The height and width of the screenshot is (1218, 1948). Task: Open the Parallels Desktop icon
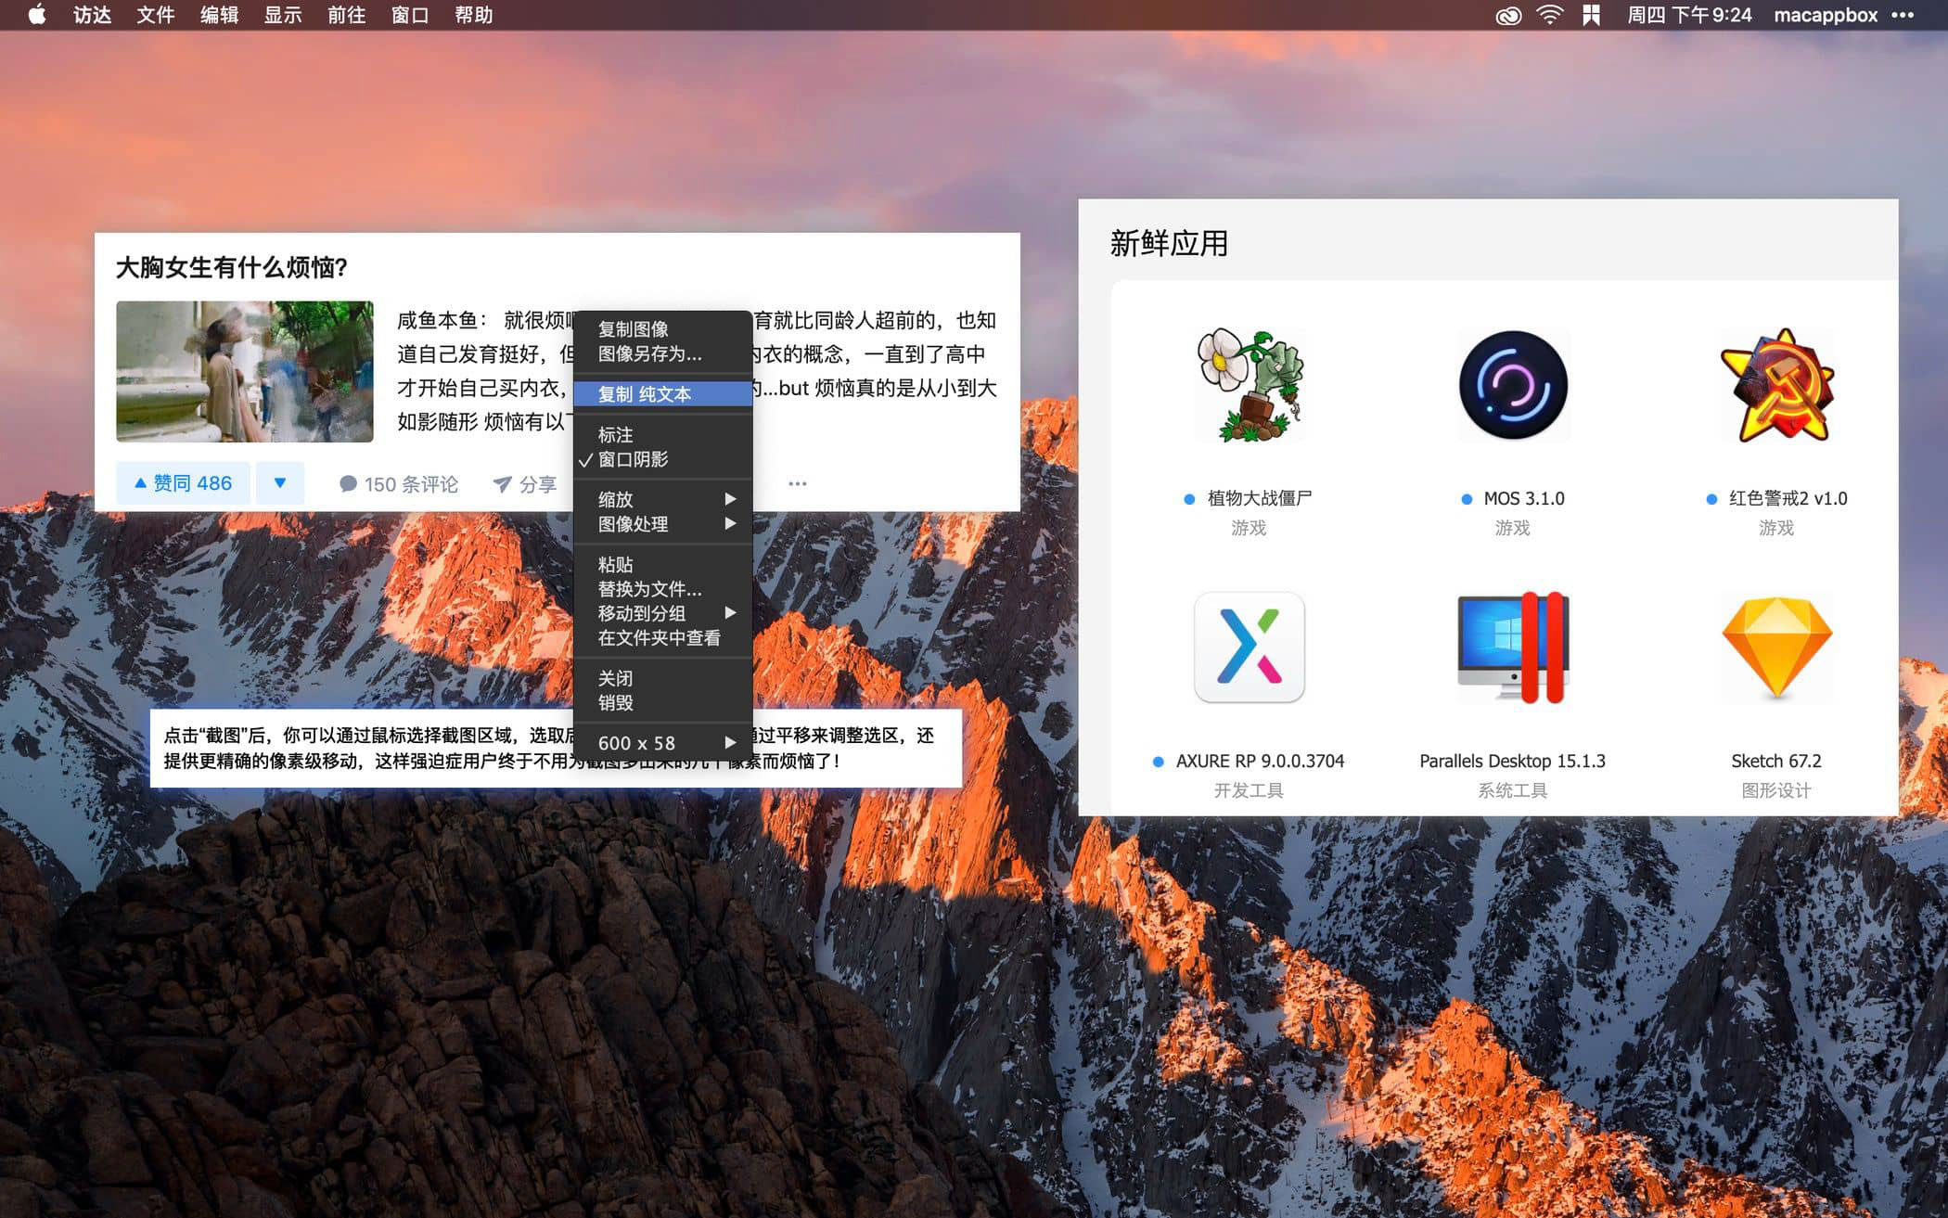(x=1512, y=647)
